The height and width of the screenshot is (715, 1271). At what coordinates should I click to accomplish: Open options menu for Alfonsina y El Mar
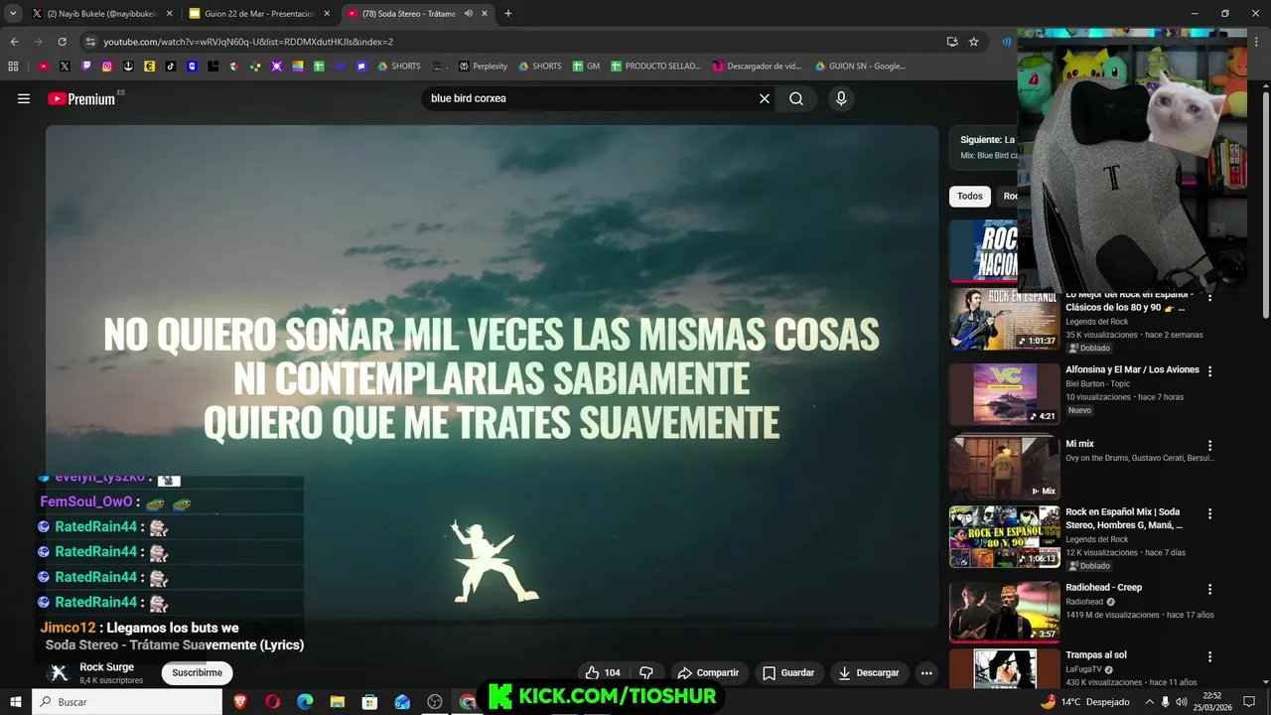pos(1209,371)
